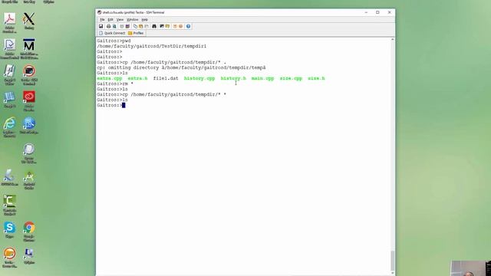The image size is (491, 276).
Task: Click the faded icon right of Paste
Action: tap(147, 26)
